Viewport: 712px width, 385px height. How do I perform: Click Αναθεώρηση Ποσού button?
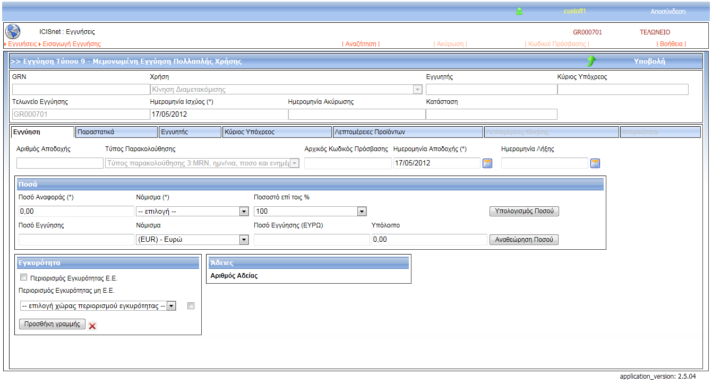pos(524,240)
